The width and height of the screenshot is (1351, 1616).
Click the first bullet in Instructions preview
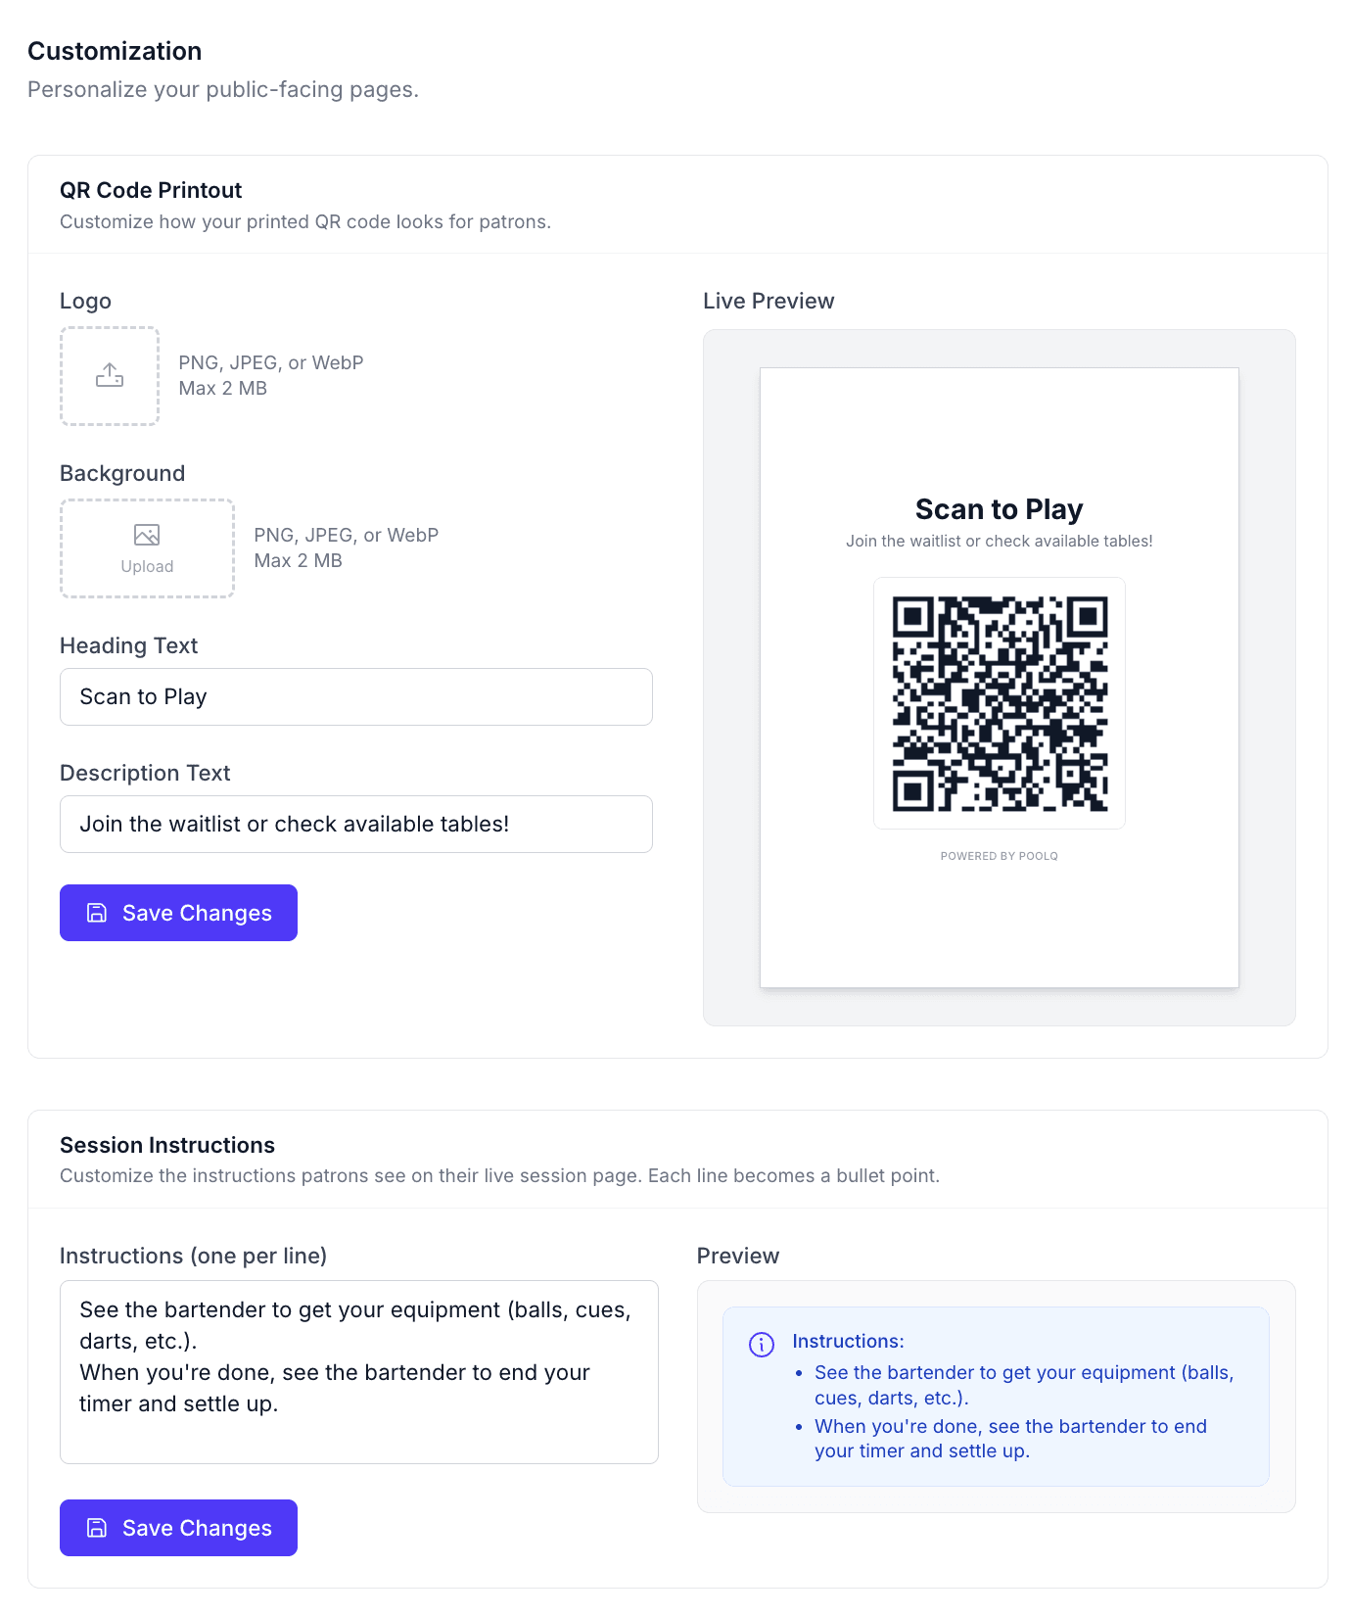click(1024, 1385)
